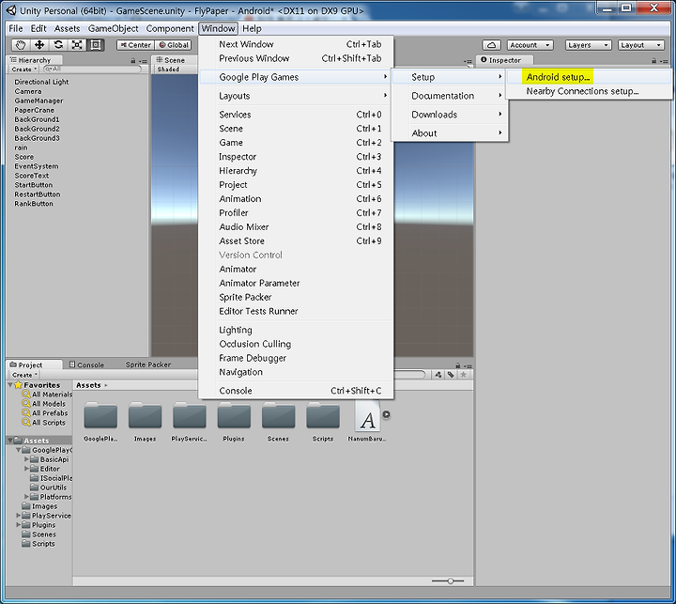Image resolution: width=676 pixels, height=604 pixels.
Task: Choose Sprite Packer menu entry
Action: [x=296, y=297]
